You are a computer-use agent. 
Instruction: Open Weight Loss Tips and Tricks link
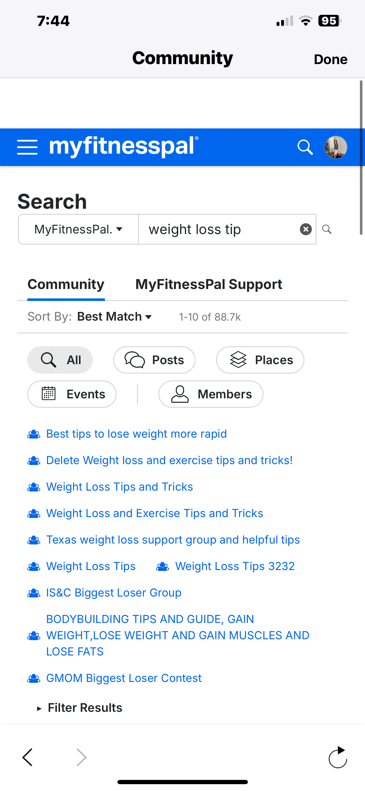tap(119, 487)
